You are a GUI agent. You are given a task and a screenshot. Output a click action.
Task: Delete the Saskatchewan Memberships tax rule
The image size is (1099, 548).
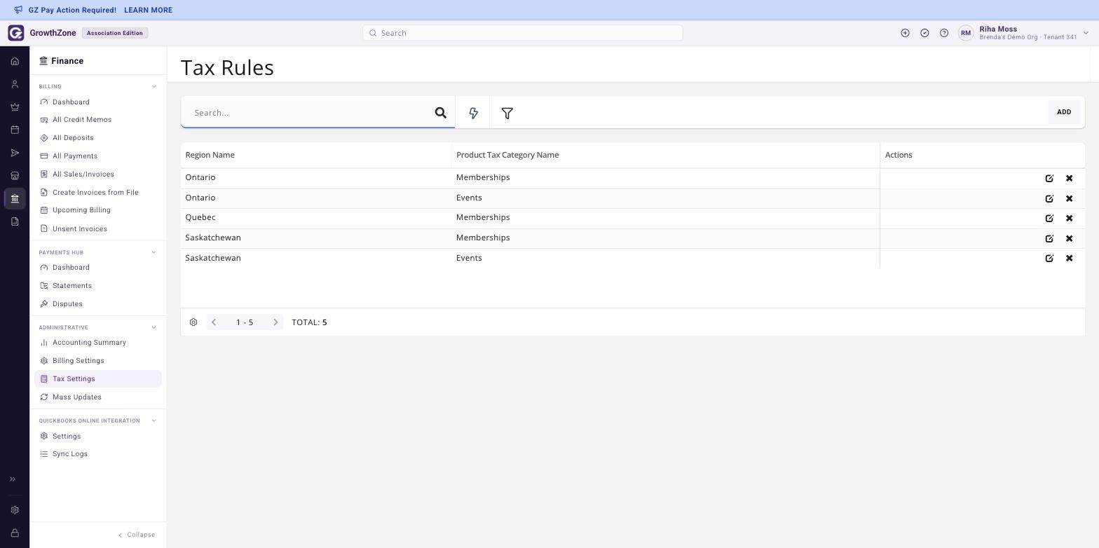(1069, 238)
